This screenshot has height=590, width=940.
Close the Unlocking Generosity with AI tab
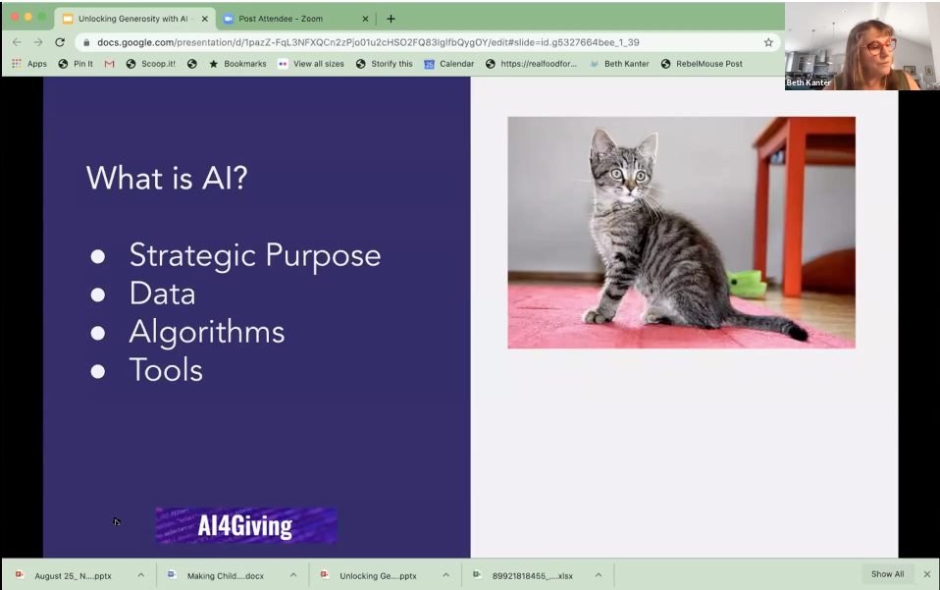coord(204,19)
